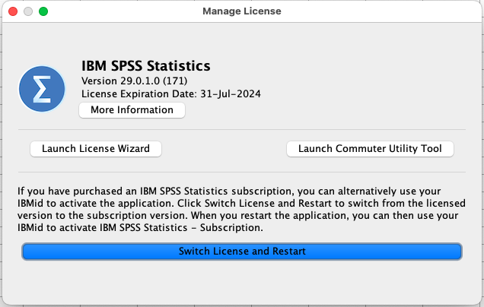Click the separator line below the Launch buttons
This screenshot has width=484, height=307.
pos(241,172)
